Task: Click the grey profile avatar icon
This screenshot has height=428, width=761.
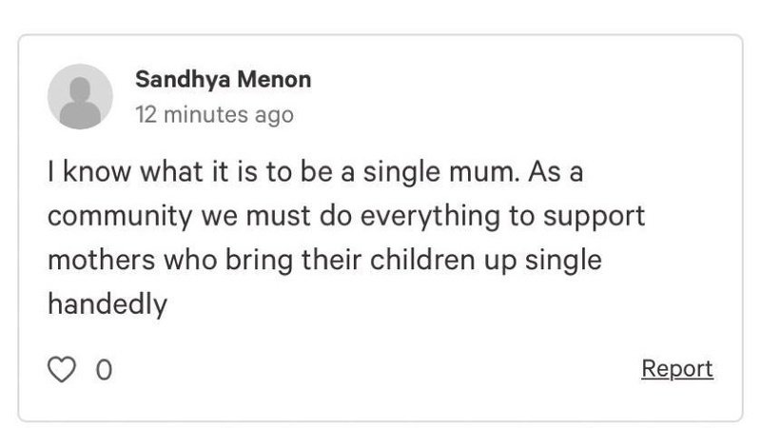Action: click(80, 96)
